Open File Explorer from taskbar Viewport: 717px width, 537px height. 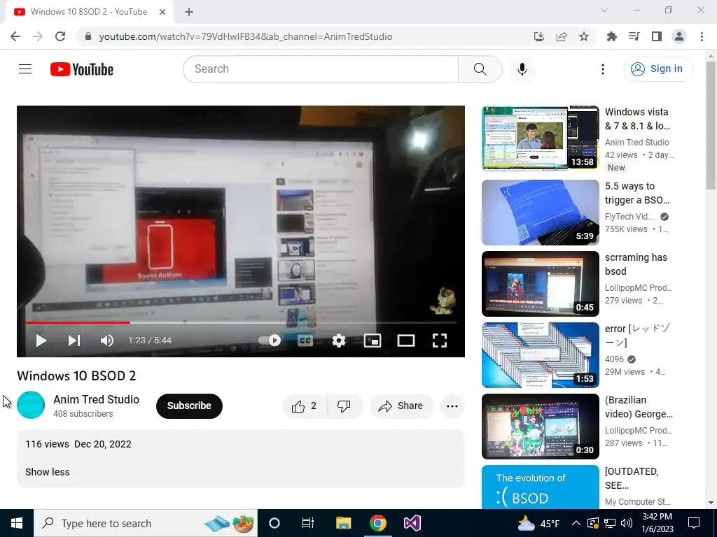coord(343,523)
